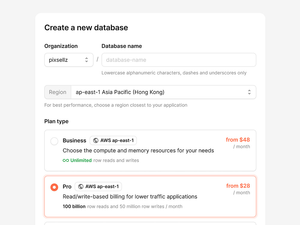This screenshot has width=300, height=225.
Task: Click the AWS ap-east-1 badge on Pro
Action: tap(98, 187)
